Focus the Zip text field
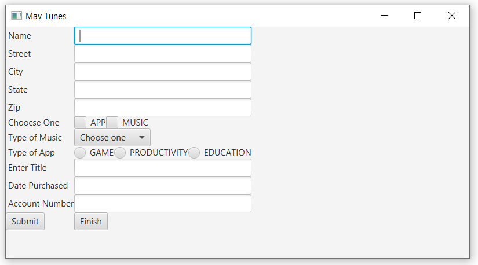Viewport: 478px width, 265px height. (x=163, y=108)
